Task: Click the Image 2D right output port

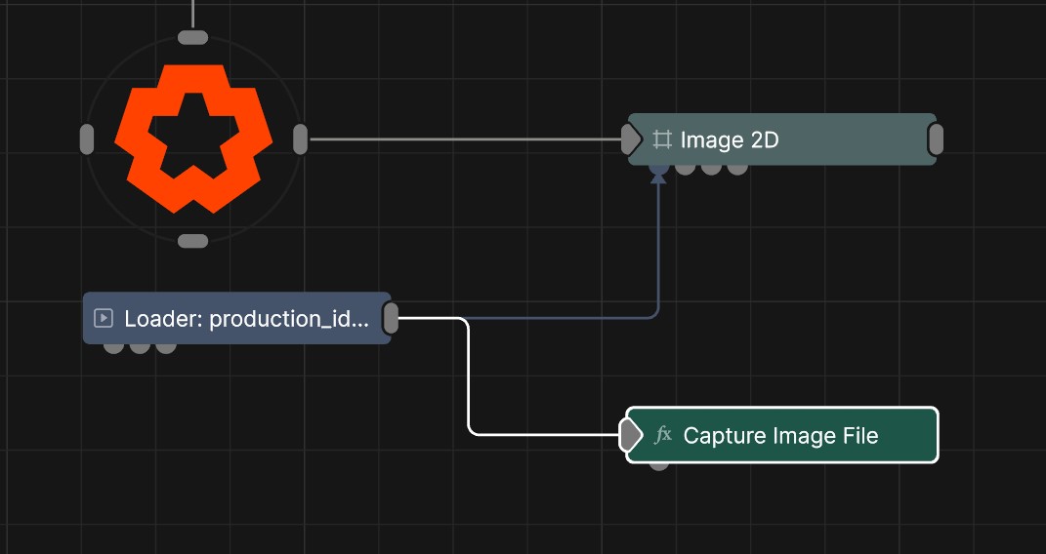Action: pyautogui.click(x=936, y=139)
